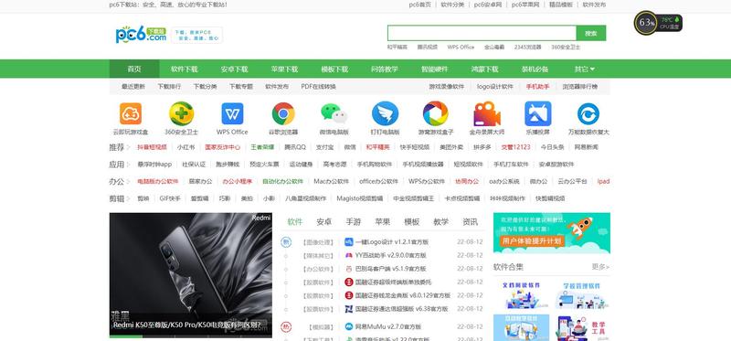Open the 一键Logo设计 v1.2.1官方版 entry
Image resolution: width=731 pixels, height=341 pixels.
tap(392, 242)
